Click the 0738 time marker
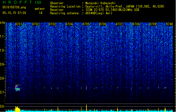 tap(136, 24)
